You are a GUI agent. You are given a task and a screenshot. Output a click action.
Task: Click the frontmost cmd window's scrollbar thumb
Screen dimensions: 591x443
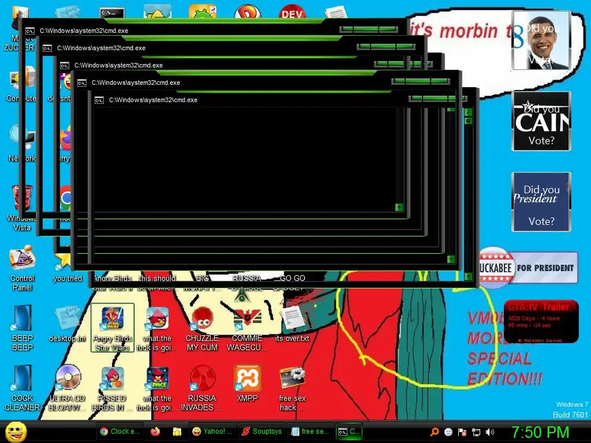[x=469, y=121]
